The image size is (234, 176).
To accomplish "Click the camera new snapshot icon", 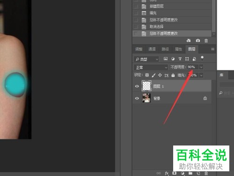I will pos(198,41).
